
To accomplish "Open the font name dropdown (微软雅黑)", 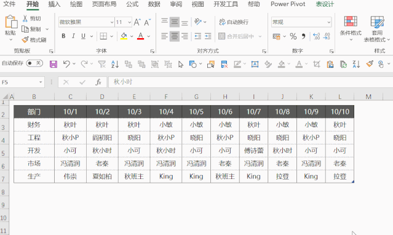I will click(x=112, y=22).
